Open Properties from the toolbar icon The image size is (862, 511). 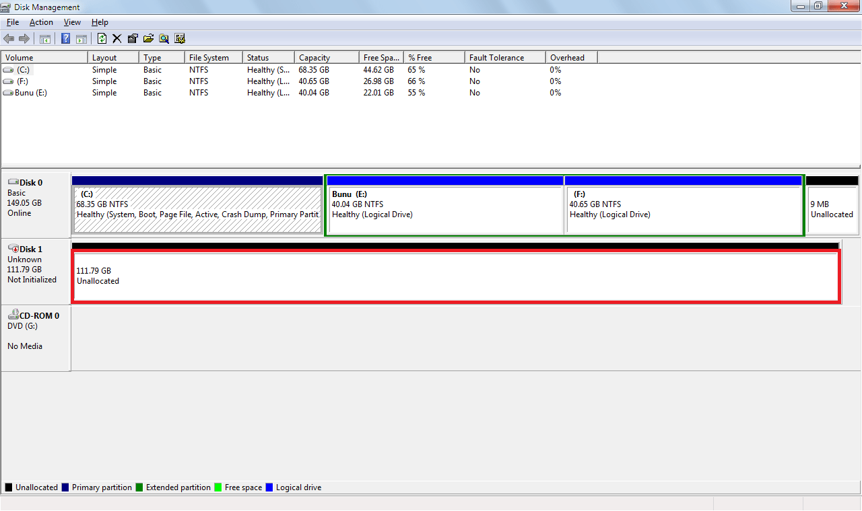(x=132, y=38)
